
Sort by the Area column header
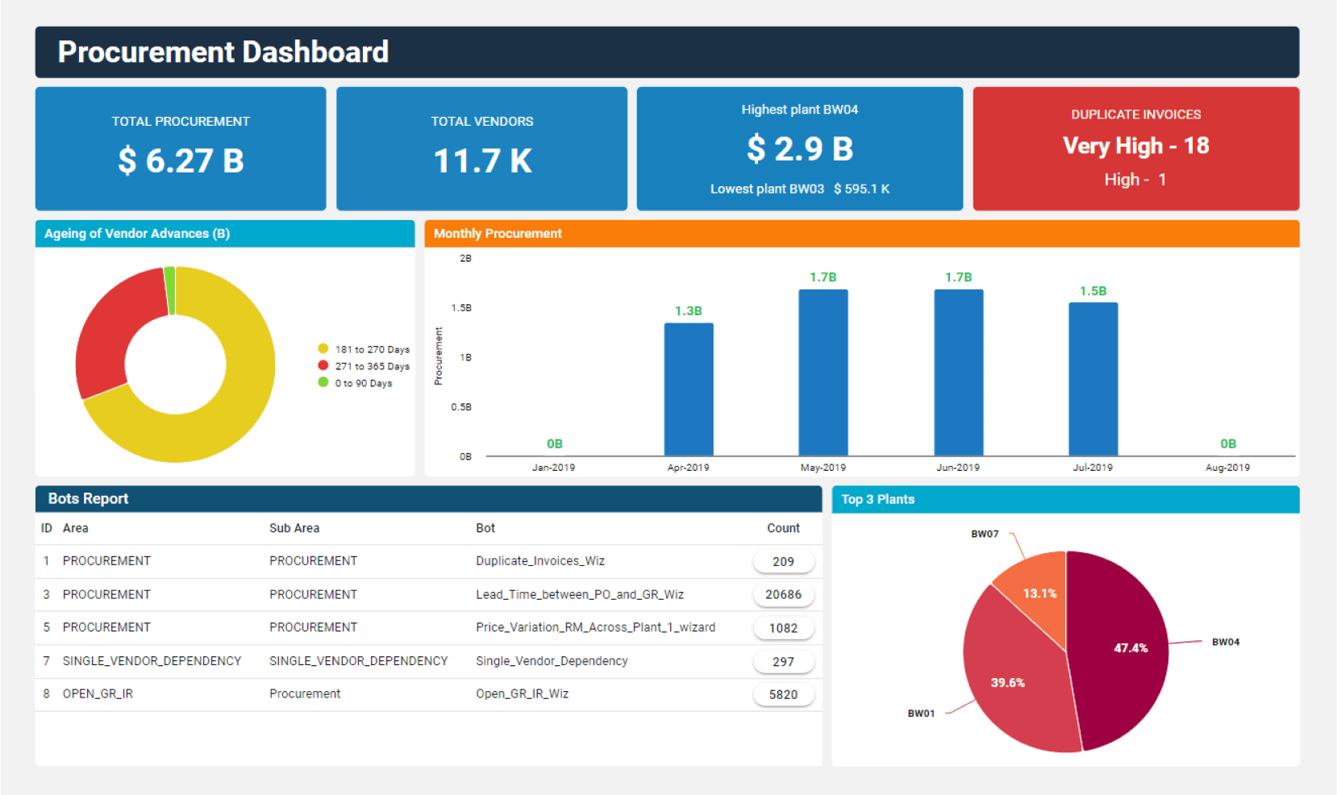click(x=76, y=528)
